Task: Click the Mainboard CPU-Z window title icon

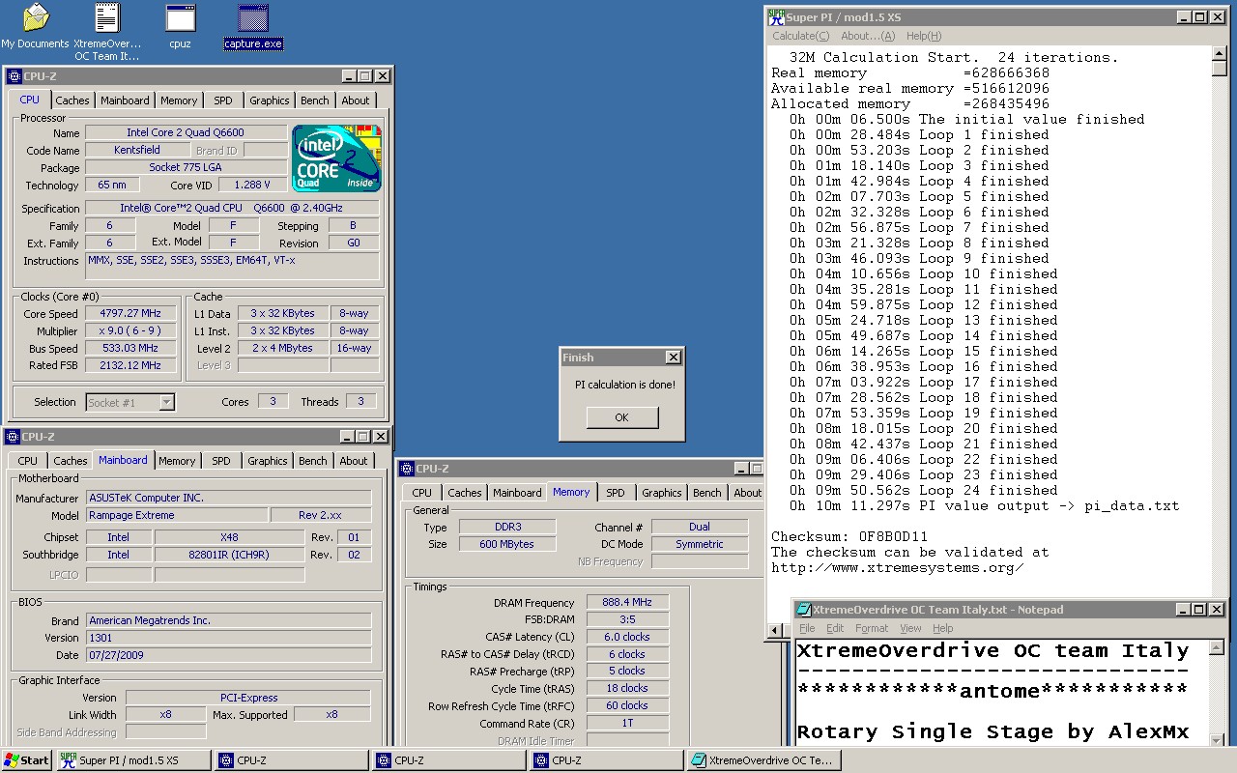Action: (x=12, y=437)
